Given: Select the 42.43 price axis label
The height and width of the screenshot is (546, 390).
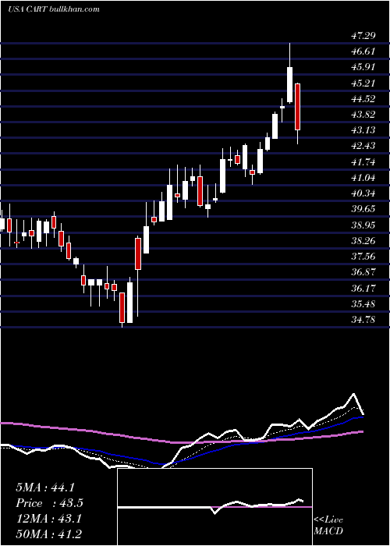Looking at the screenshot, I should point(363,146).
